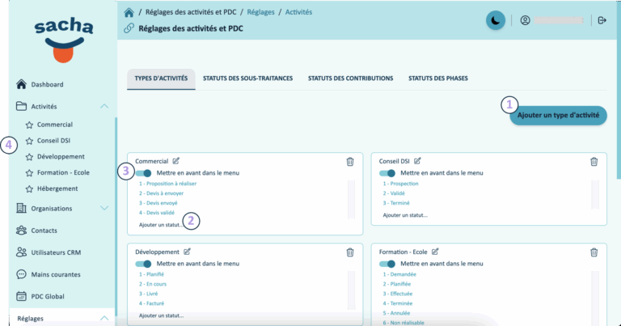Open status Prospection in Conseil DSI

coord(400,184)
